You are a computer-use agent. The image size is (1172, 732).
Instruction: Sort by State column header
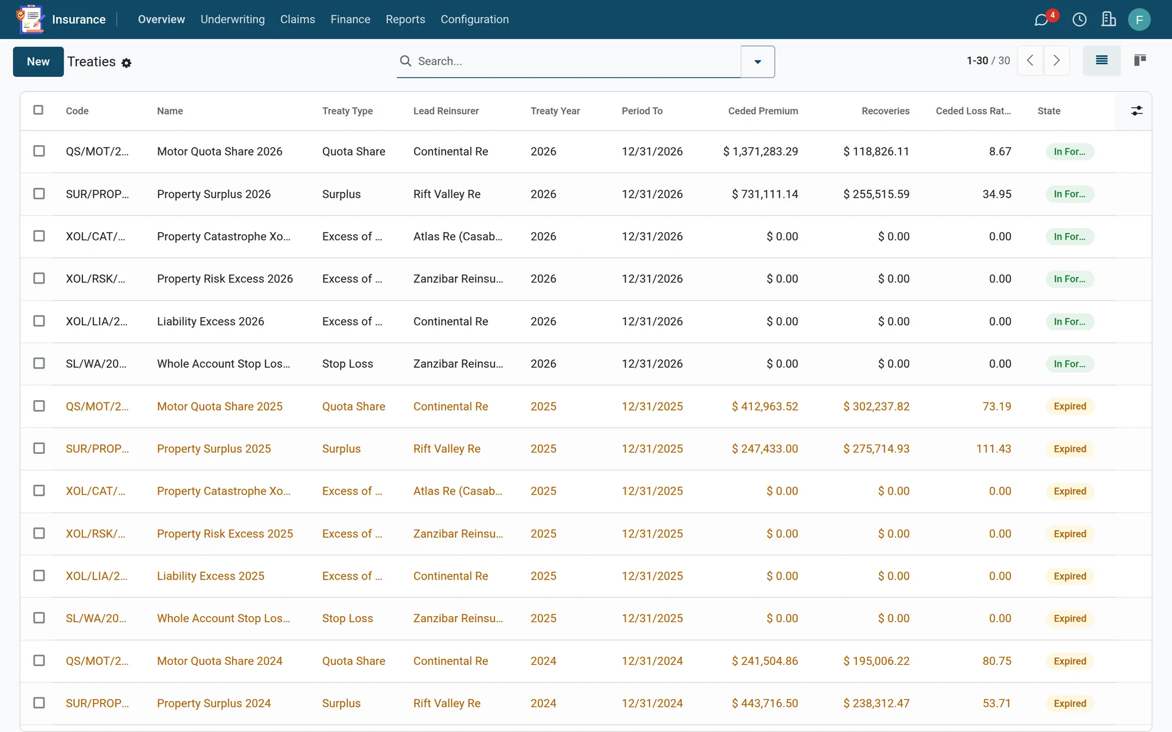click(x=1049, y=111)
